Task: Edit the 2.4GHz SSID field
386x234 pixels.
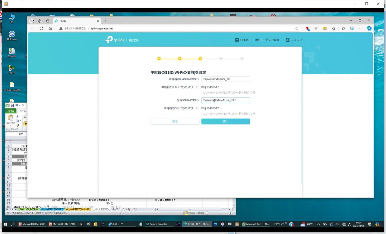Action: [226, 79]
